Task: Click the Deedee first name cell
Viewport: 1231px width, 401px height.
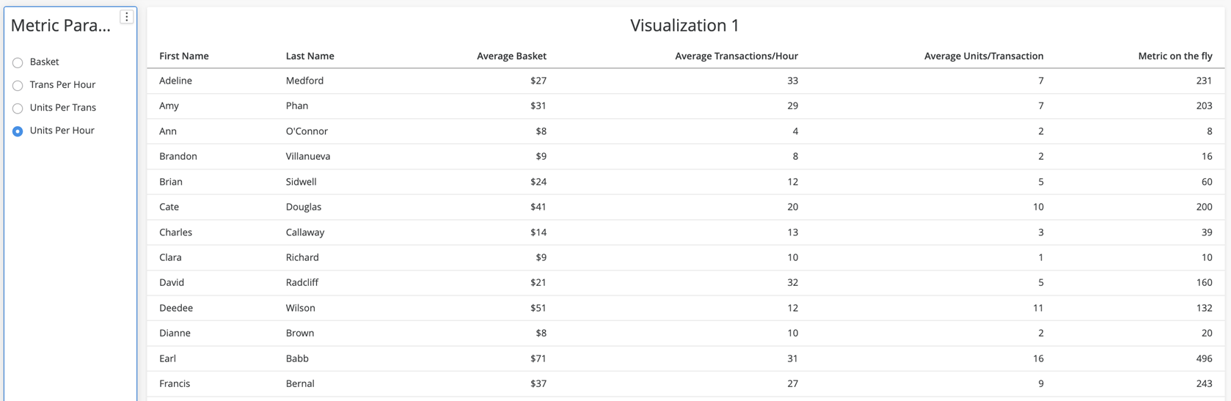Action: (x=176, y=308)
